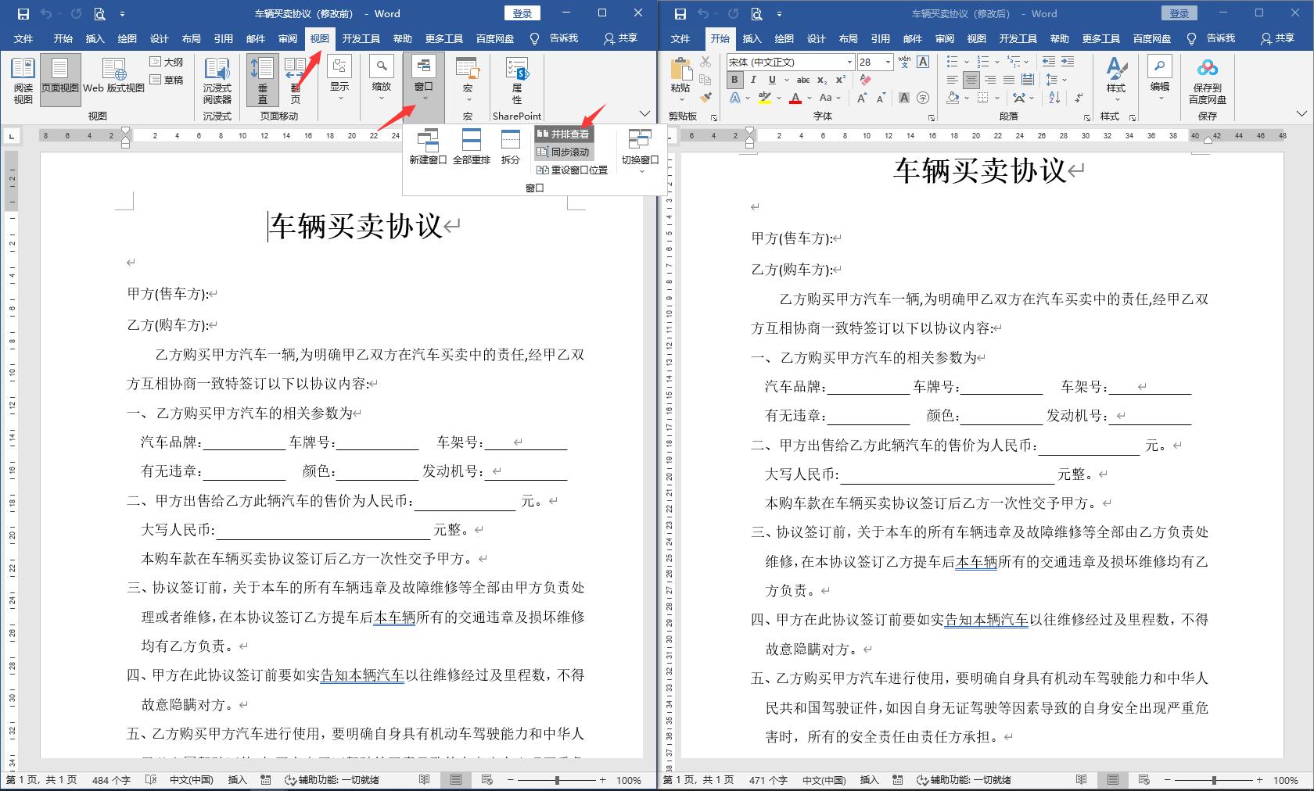Open the 审阅 ribbon tab

pos(287,38)
